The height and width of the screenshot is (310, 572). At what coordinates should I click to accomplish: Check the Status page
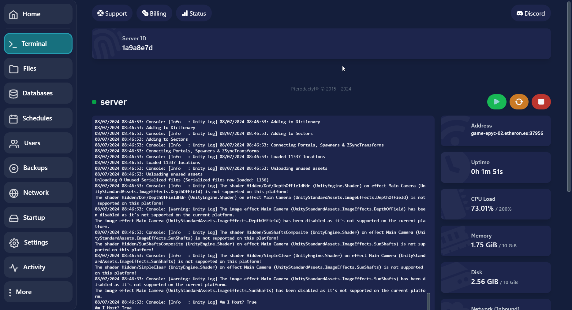pos(194,13)
